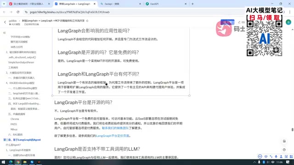The width and height of the screenshot is (294, 165).
Task: Click the IME user account icon
Action: (x=281, y=156)
